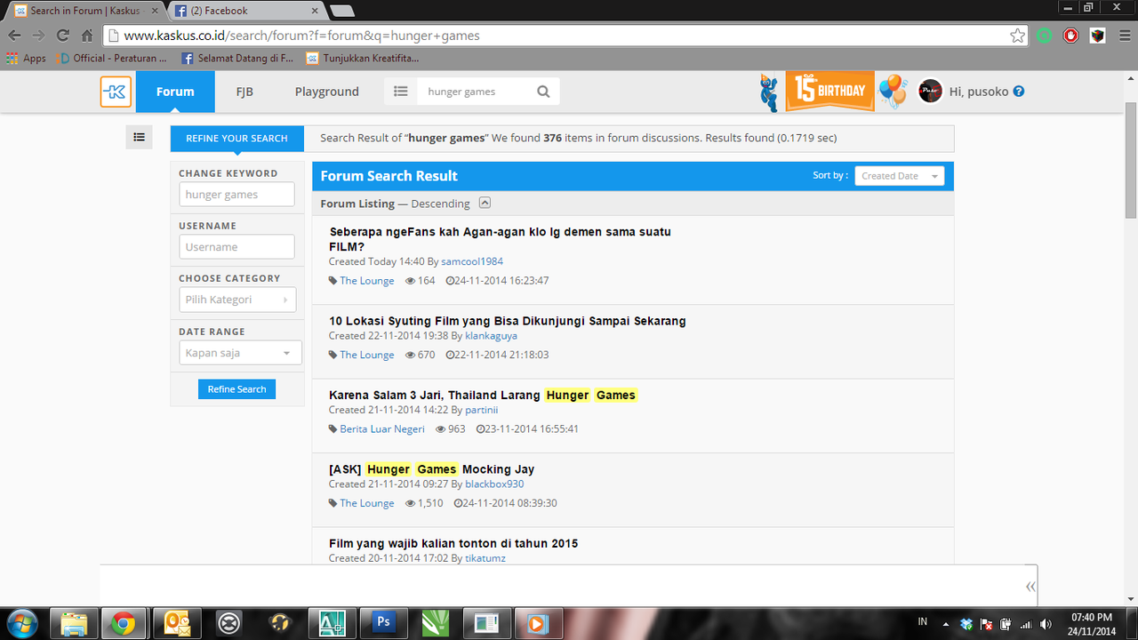Click the Refine Search button
This screenshot has width=1138, height=640.
point(236,389)
